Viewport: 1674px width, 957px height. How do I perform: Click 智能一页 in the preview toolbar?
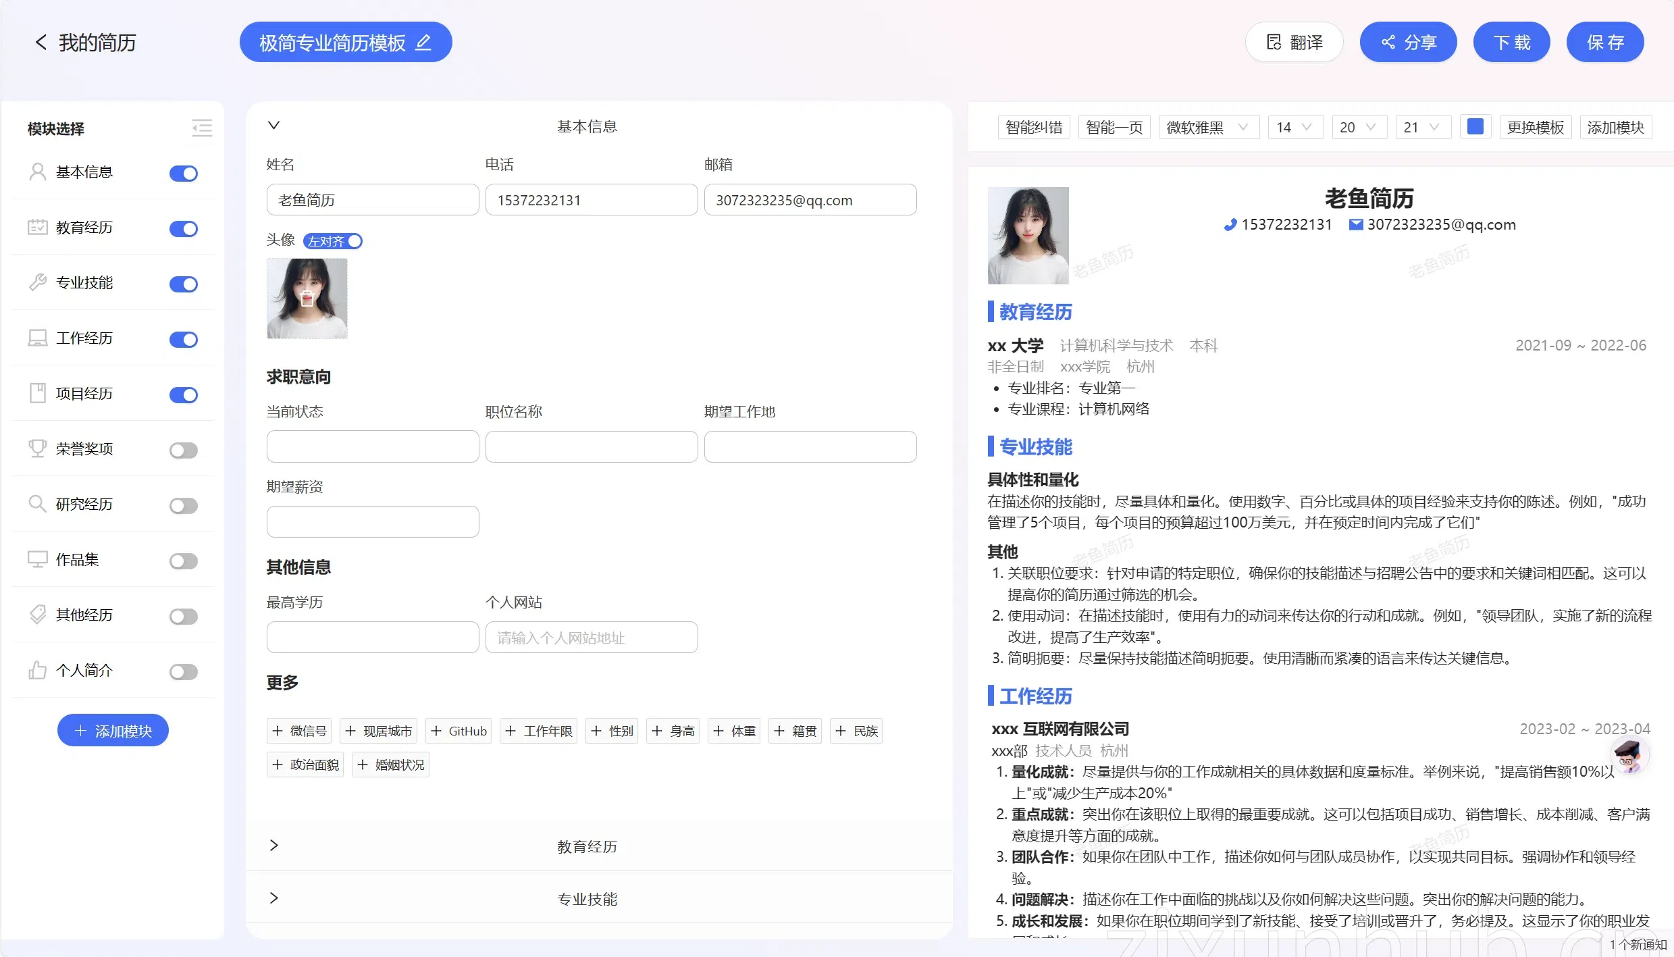1115,128
